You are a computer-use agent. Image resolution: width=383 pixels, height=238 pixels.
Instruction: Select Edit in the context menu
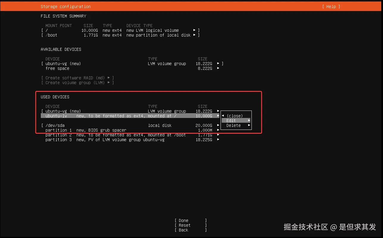pos(231,120)
